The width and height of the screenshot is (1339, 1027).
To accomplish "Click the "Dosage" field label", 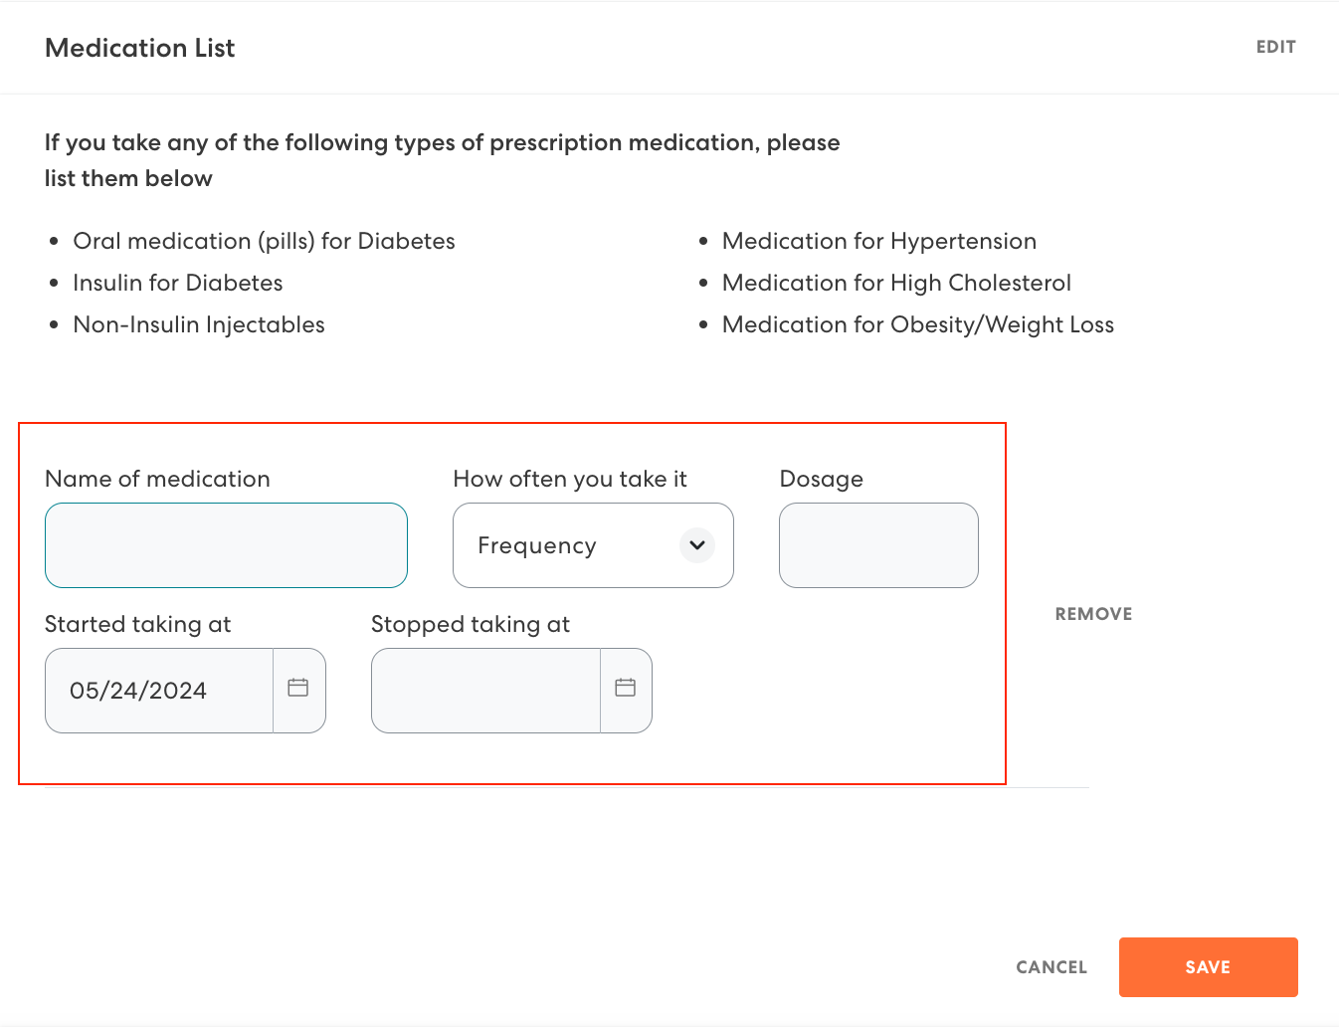I will coord(822,479).
